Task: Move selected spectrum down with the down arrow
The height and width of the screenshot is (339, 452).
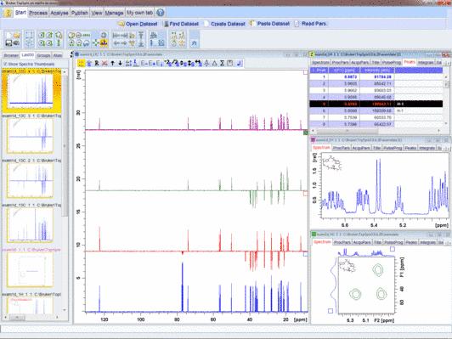Action: point(120,63)
